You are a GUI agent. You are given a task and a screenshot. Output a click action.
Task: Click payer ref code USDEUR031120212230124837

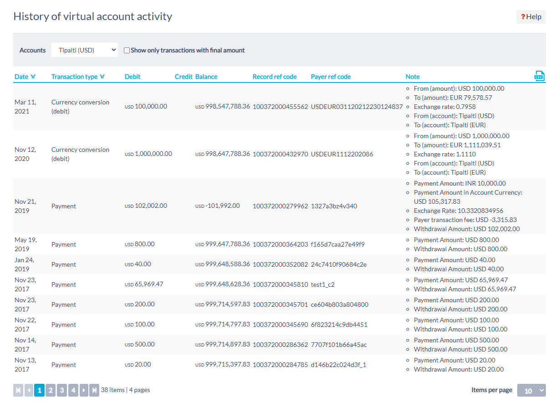click(357, 107)
